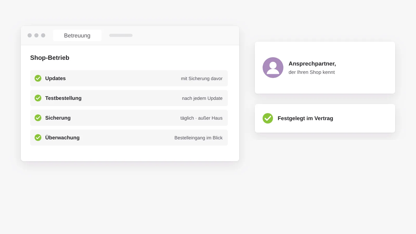Click the purple contact avatar icon
Screen dimensions: 416x234
tap(273, 68)
